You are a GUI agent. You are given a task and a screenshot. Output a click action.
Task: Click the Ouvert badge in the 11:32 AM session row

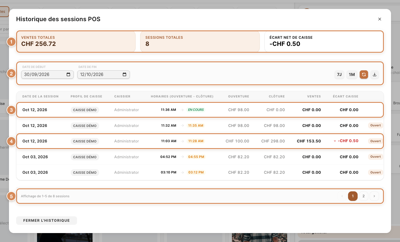[376, 125]
